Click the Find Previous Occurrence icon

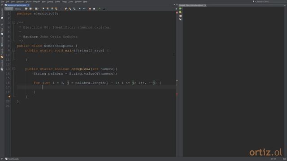(x=48, y=8)
